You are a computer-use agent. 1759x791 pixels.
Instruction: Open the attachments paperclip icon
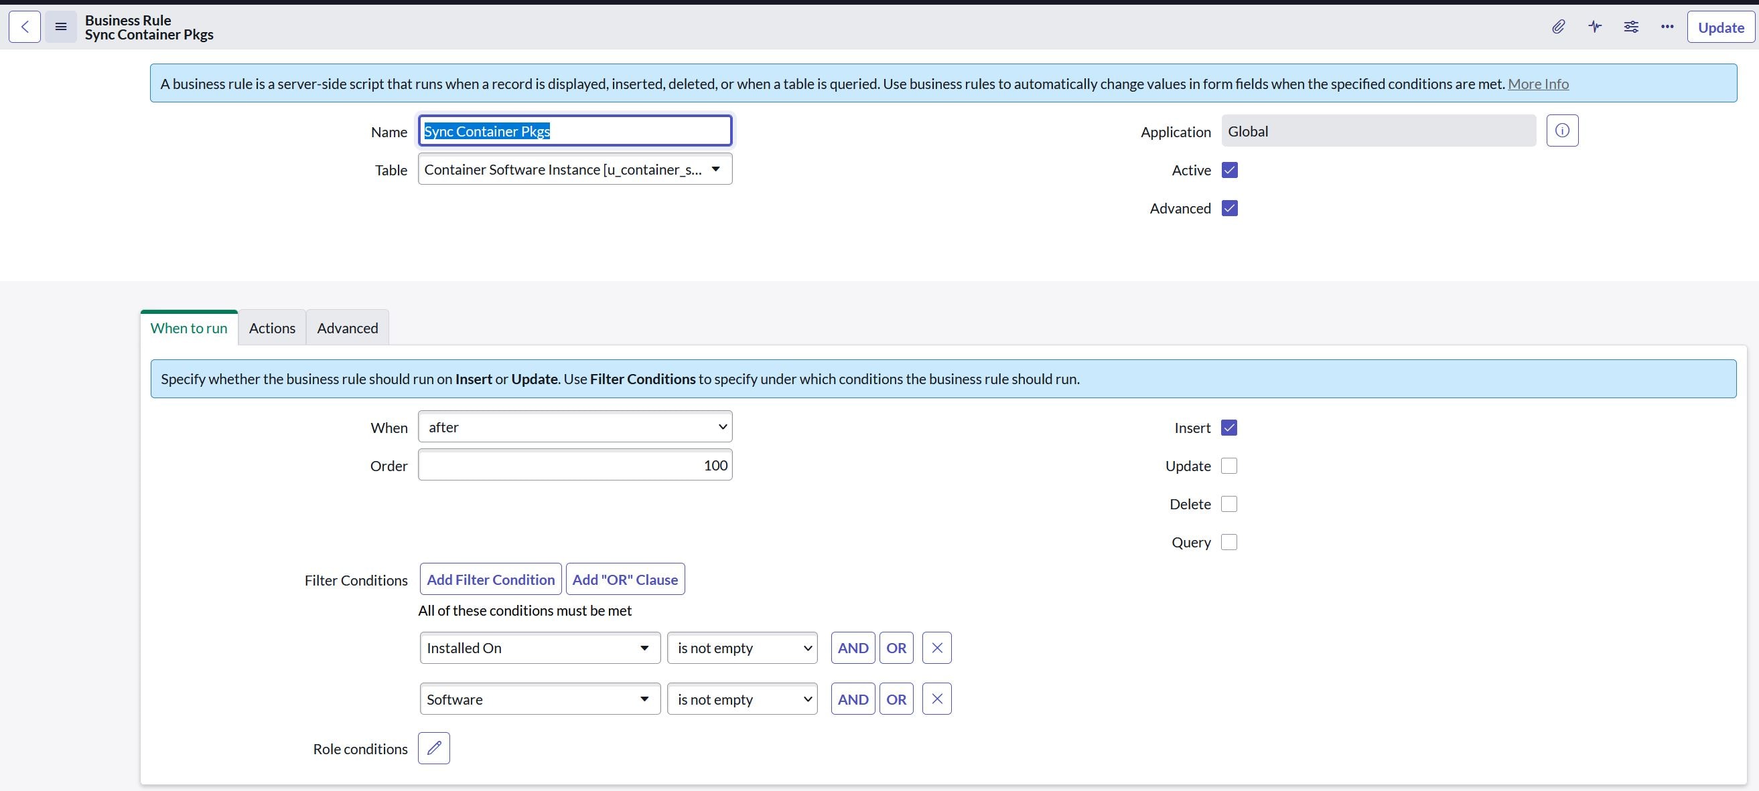coord(1559,27)
